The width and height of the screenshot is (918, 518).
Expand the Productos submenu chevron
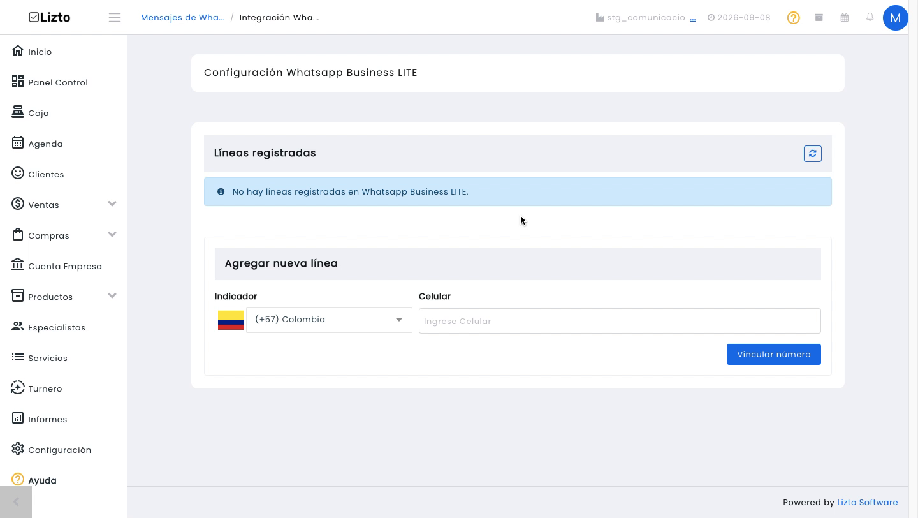click(112, 296)
